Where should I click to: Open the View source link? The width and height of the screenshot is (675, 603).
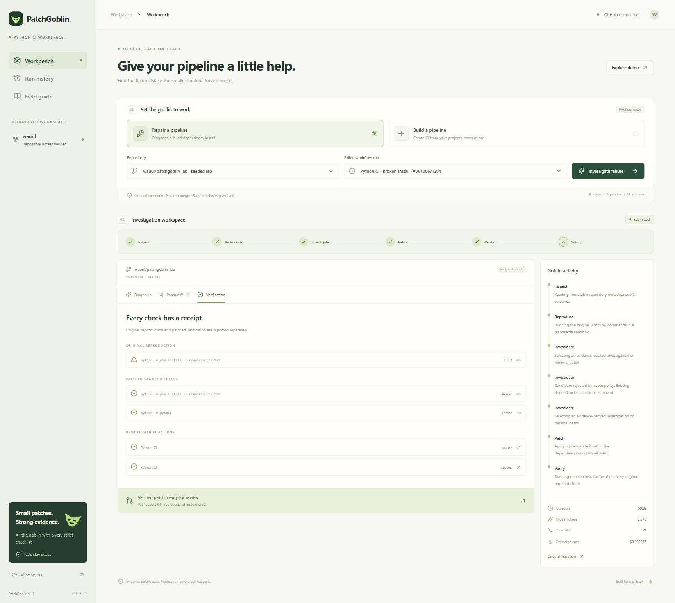pyautogui.click(x=48, y=574)
